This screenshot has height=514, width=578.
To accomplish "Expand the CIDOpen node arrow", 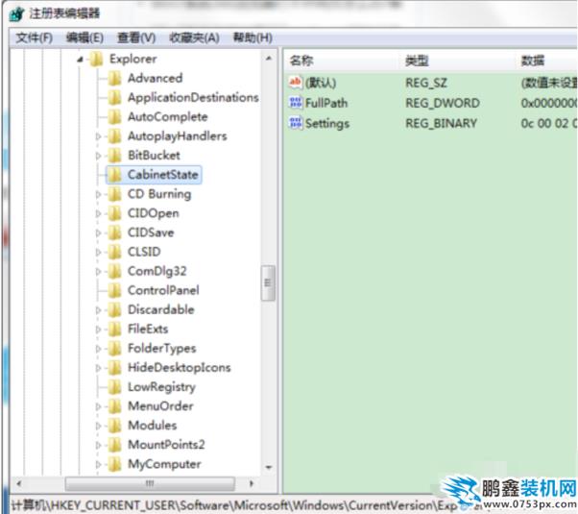I will click(99, 213).
